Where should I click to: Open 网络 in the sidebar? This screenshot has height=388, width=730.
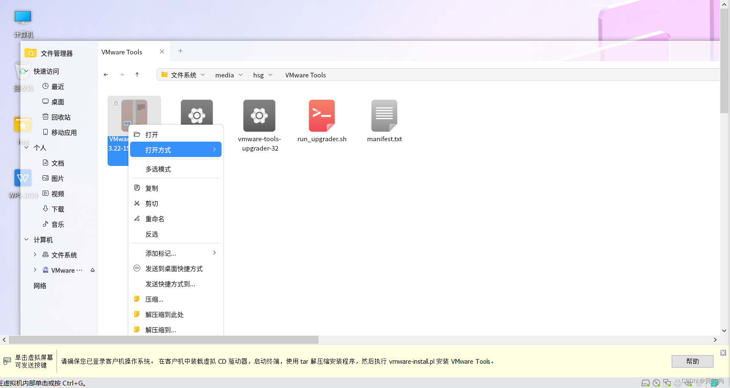tap(40, 285)
